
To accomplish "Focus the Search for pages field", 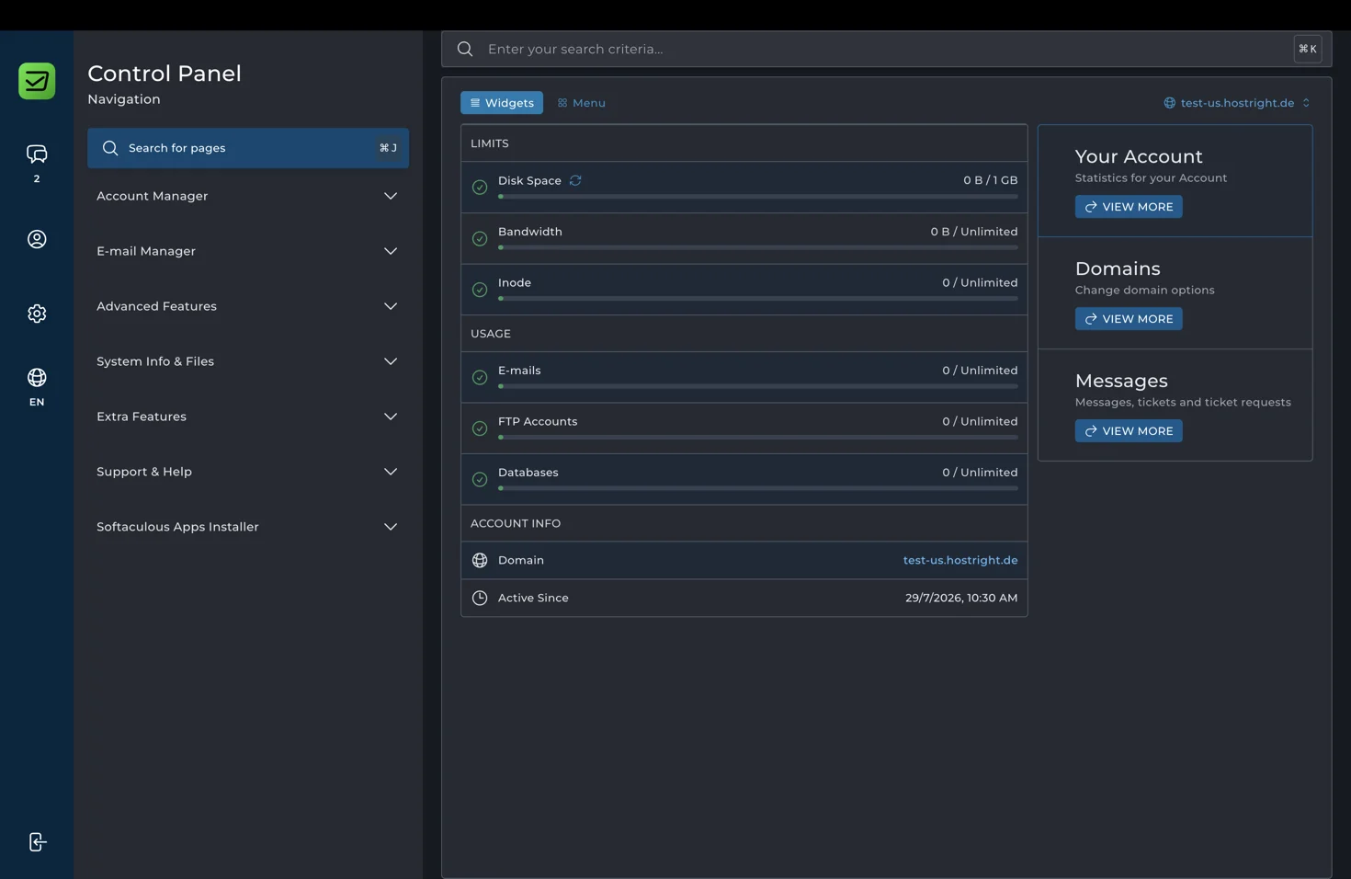I will (x=248, y=148).
